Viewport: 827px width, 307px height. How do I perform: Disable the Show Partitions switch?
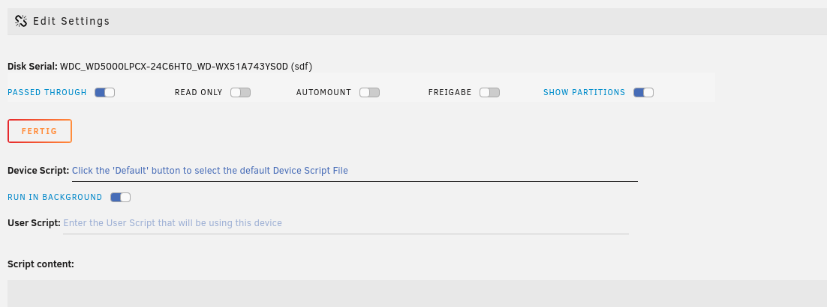[643, 93]
